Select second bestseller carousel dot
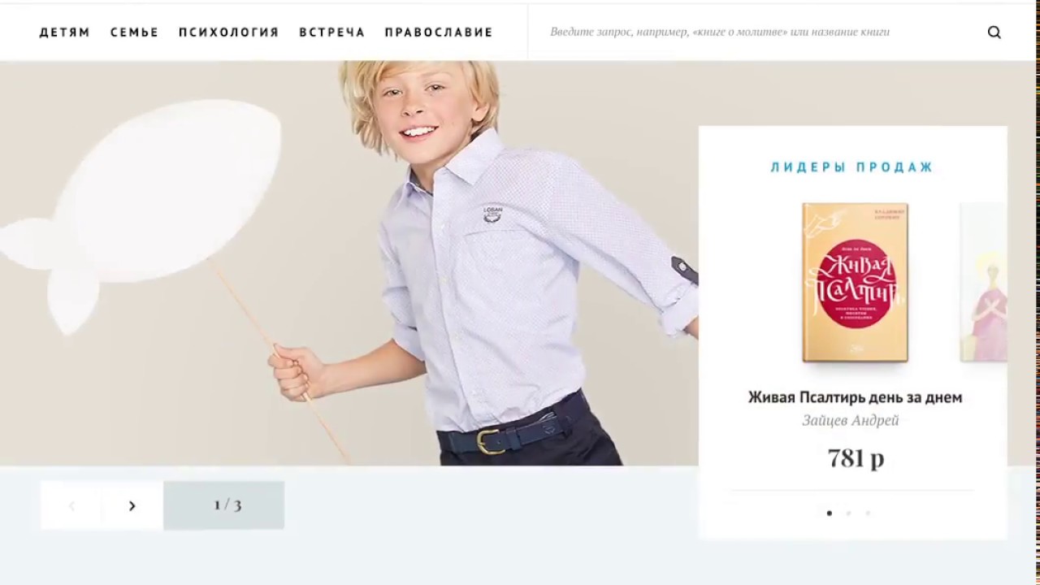 pos(848,513)
